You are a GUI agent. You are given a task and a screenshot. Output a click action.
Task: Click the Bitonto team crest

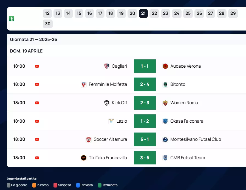coord(165,84)
